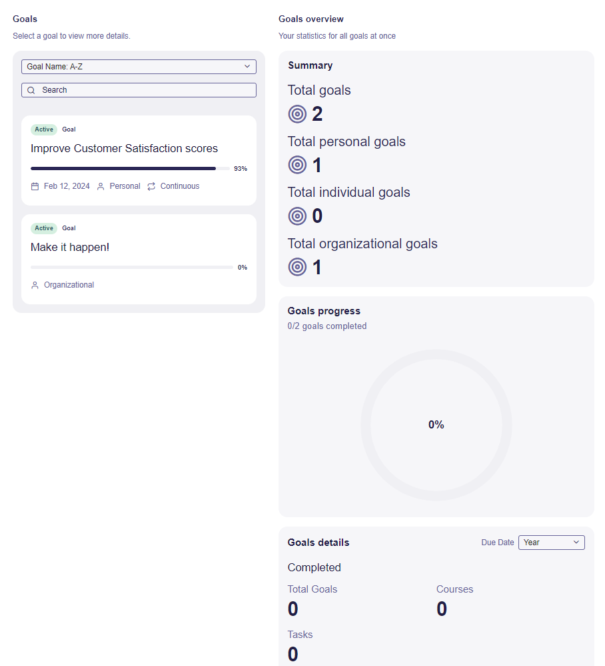Click the Active badge on Make it happen!
This screenshot has width=605, height=666.
pyautogui.click(x=44, y=228)
